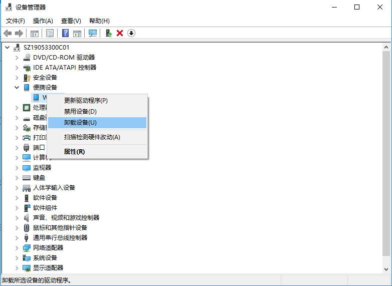Expand the IDE ATA/ATAPI 控制器 node
Screen dimensions: 392x286
tap(17, 68)
